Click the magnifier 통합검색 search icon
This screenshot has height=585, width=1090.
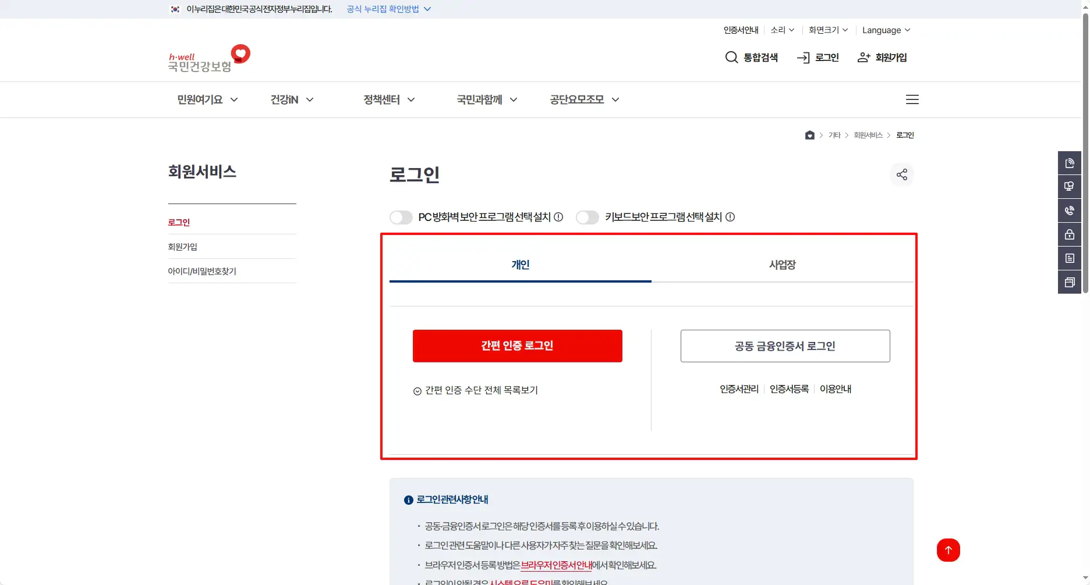click(731, 57)
